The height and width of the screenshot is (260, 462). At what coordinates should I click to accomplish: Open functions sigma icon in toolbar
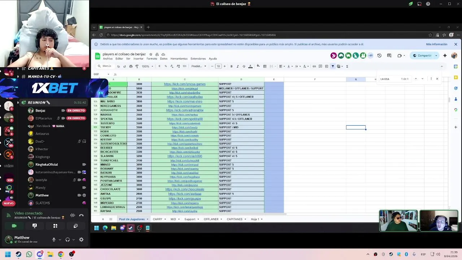(347, 66)
